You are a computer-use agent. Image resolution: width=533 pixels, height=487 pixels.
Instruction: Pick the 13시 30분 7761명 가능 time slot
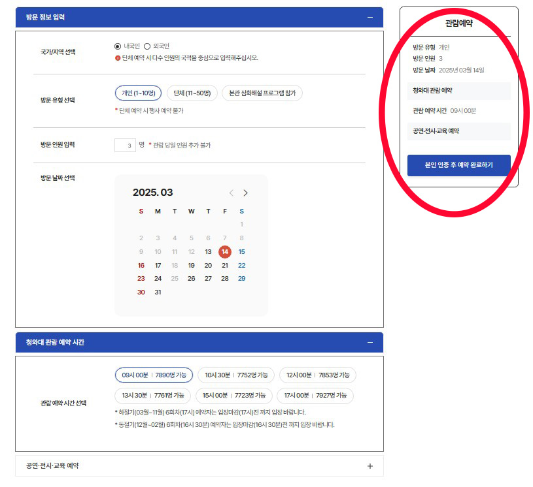[153, 396]
